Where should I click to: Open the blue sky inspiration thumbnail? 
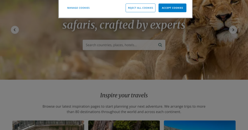coord(200,125)
